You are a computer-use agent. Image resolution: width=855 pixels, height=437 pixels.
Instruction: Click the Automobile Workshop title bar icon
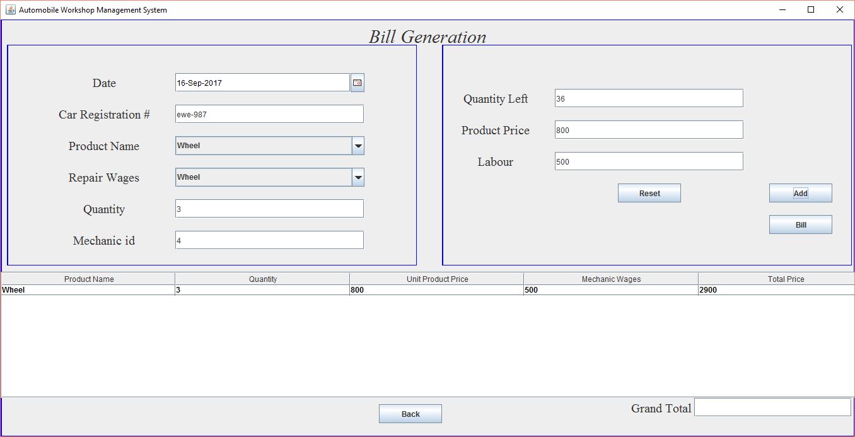click(x=9, y=9)
